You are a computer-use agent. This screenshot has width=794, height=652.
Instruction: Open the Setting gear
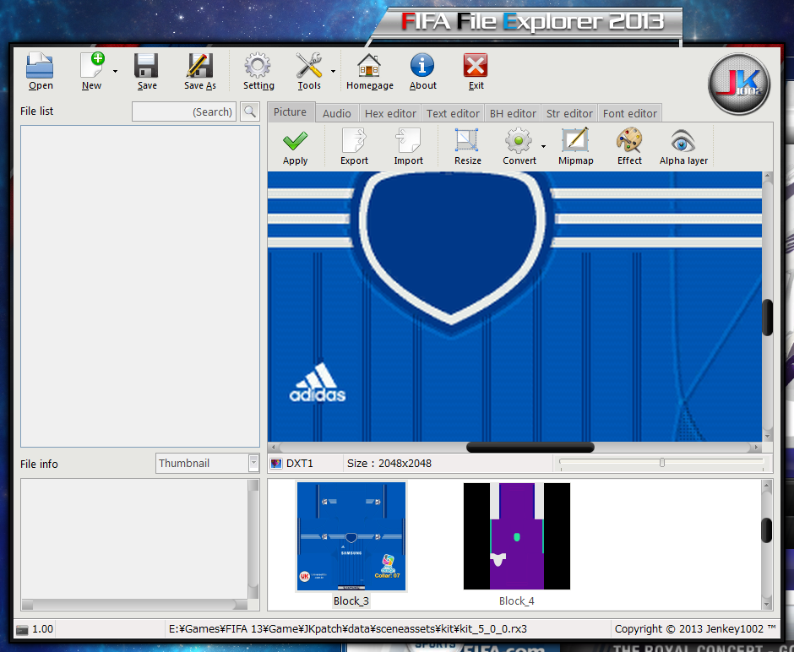coord(258,72)
